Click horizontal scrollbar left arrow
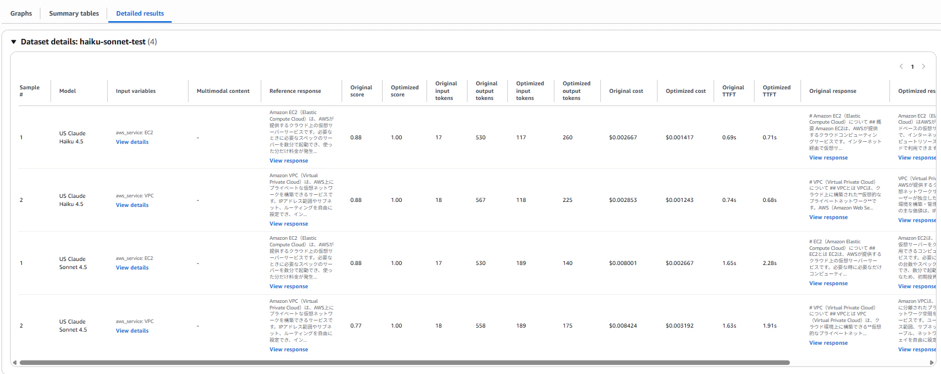This screenshot has height=374, width=941. (15, 362)
